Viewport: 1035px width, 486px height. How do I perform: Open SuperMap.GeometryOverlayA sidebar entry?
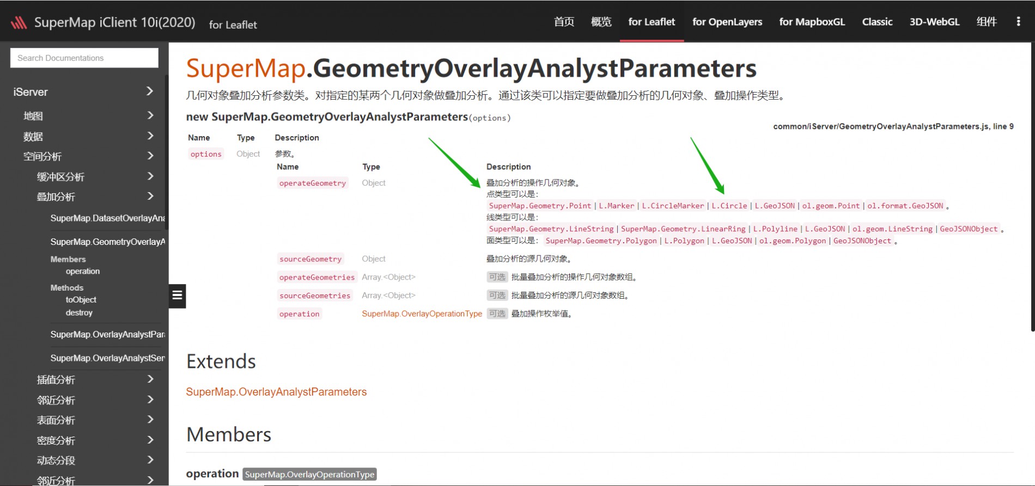(x=107, y=242)
